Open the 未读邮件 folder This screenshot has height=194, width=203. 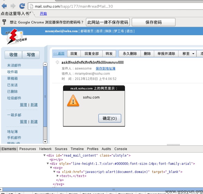click(14, 65)
